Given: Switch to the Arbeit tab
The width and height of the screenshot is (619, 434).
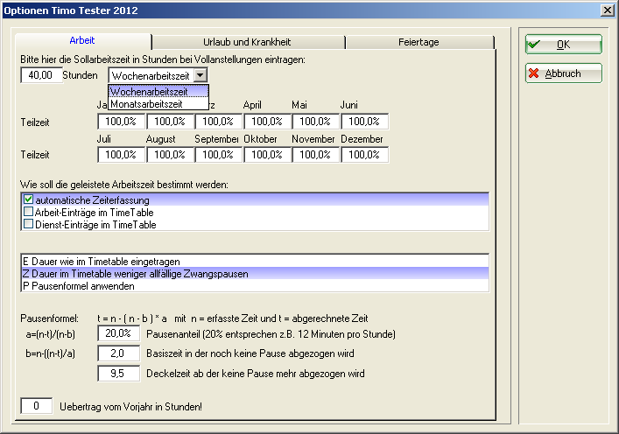Looking at the screenshot, I should click(x=82, y=40).
